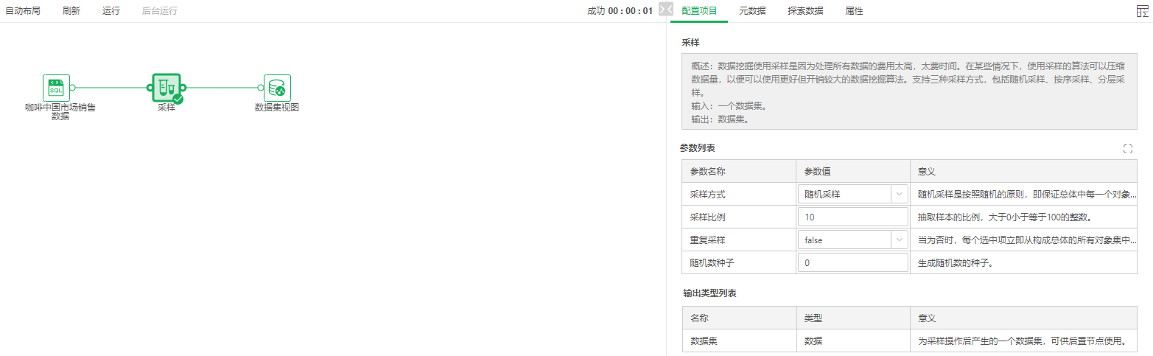Click the 随机数种子 input field

coord(852,263)
